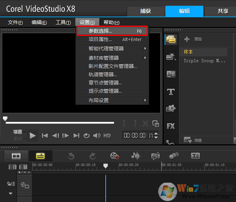Open the Sound Mixer waveform icon
This screenshot has height=202, width=236.
coord(136,156)
